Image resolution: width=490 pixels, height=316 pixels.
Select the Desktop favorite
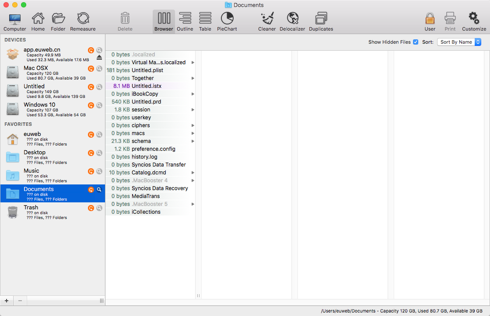coord(52,157)
